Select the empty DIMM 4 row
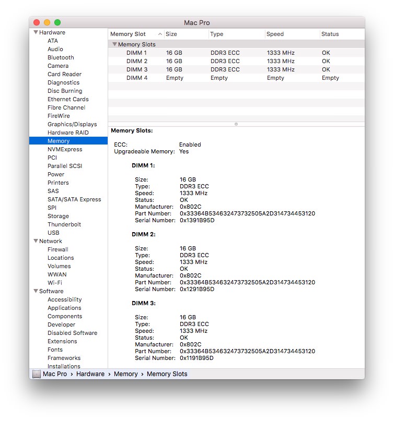 click(236, 78)
